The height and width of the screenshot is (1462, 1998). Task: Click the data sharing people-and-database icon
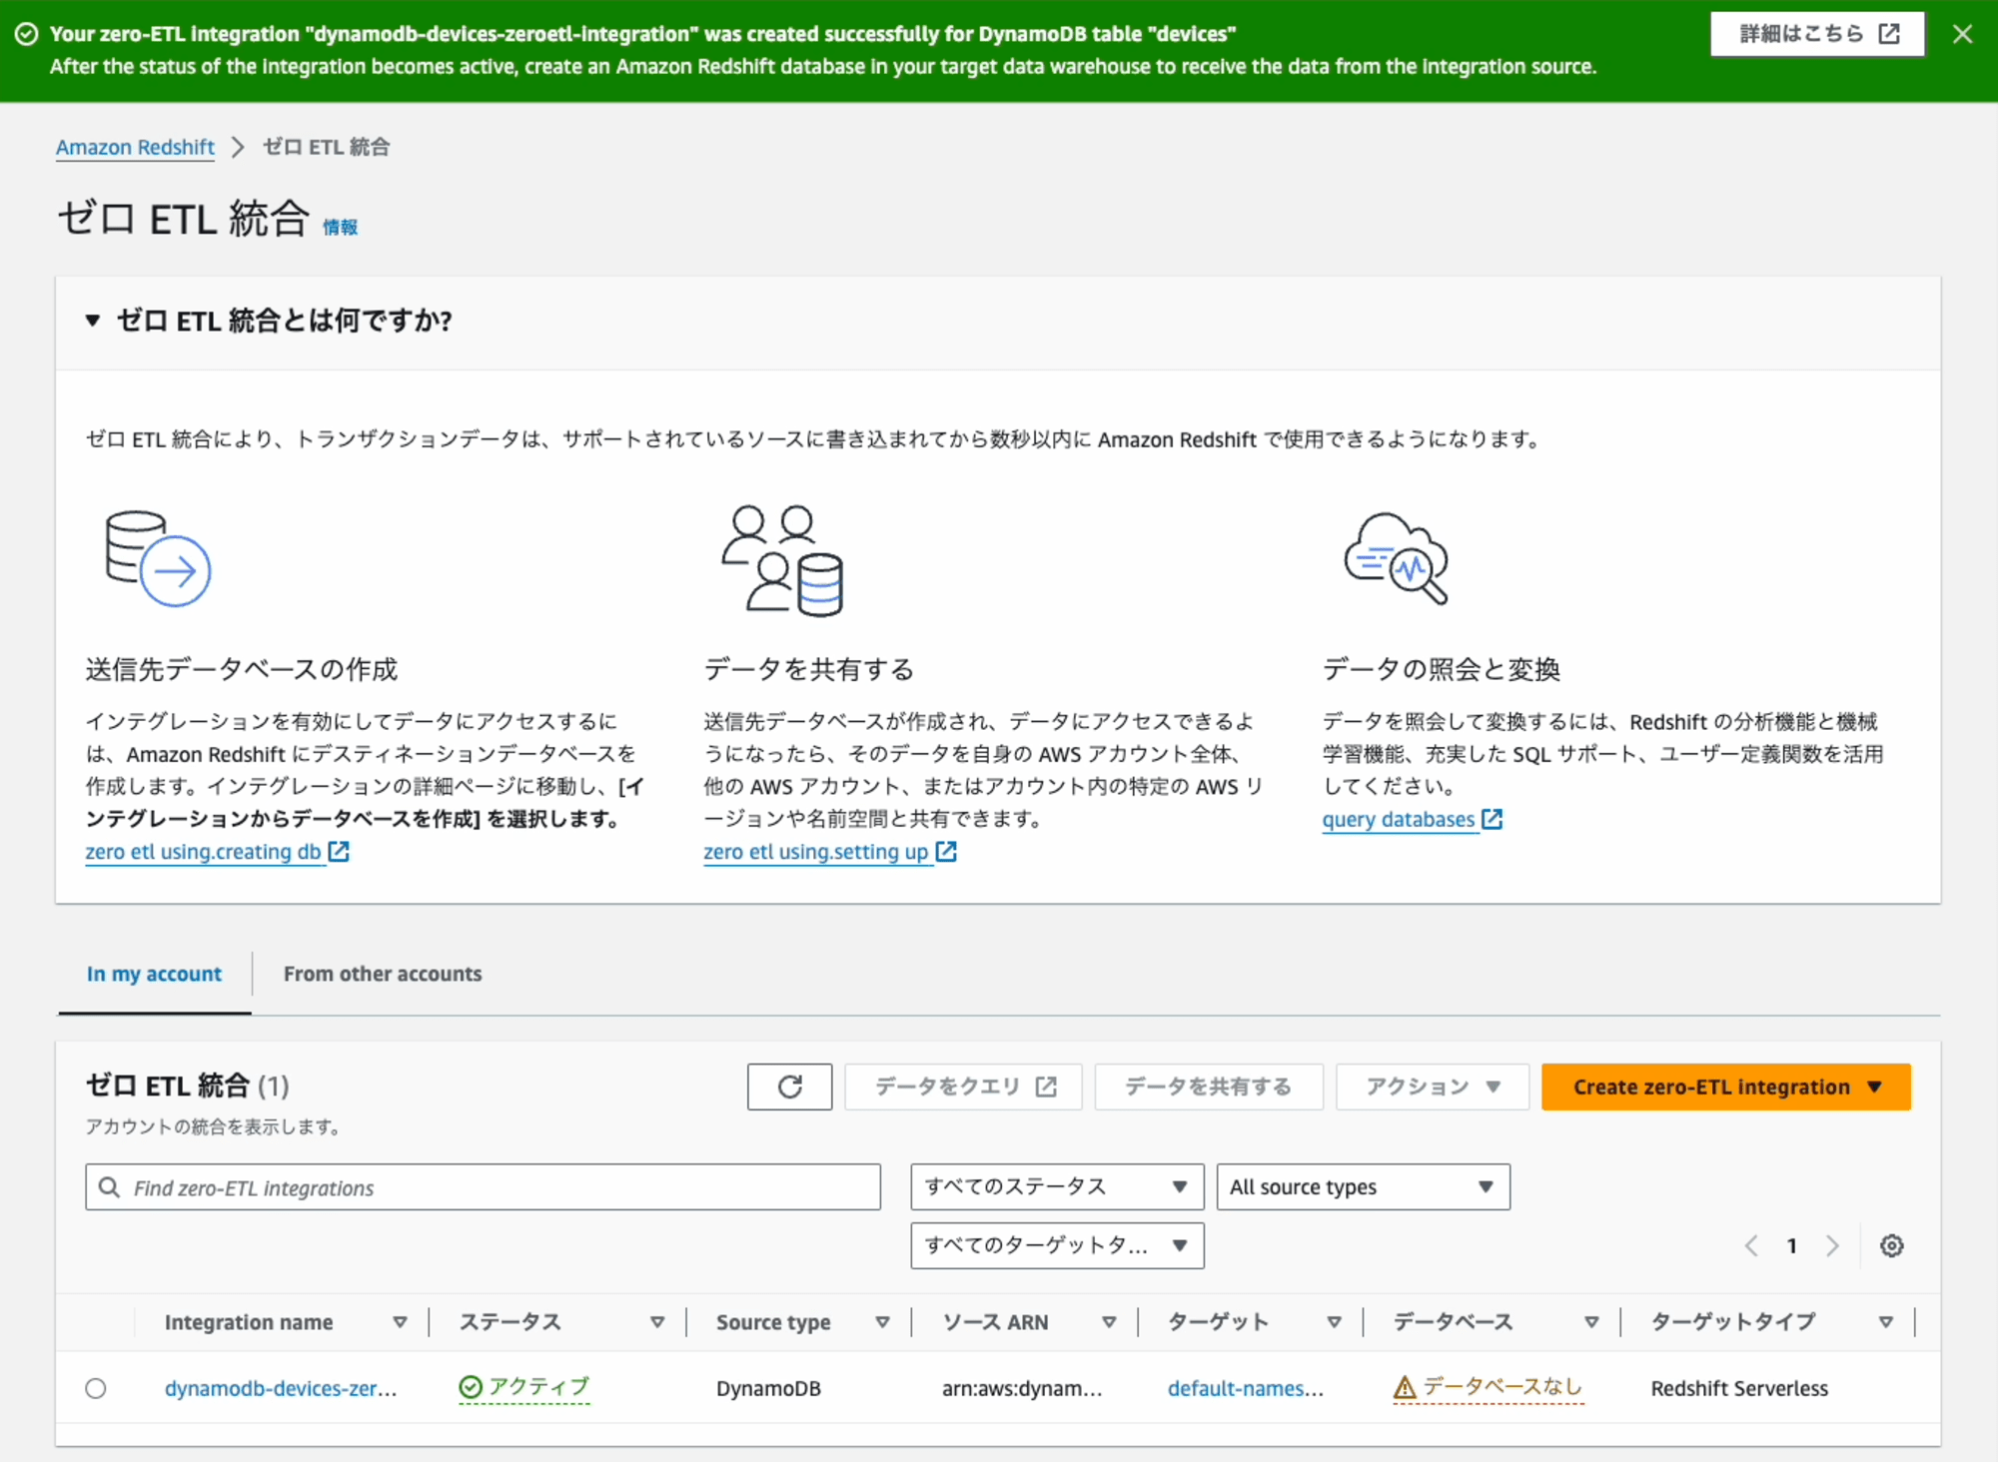tap(782, 560)
